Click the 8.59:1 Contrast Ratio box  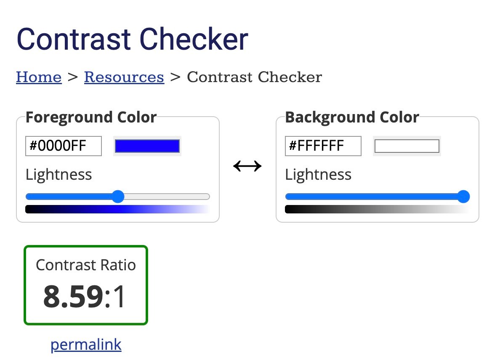tap(85, 285)
